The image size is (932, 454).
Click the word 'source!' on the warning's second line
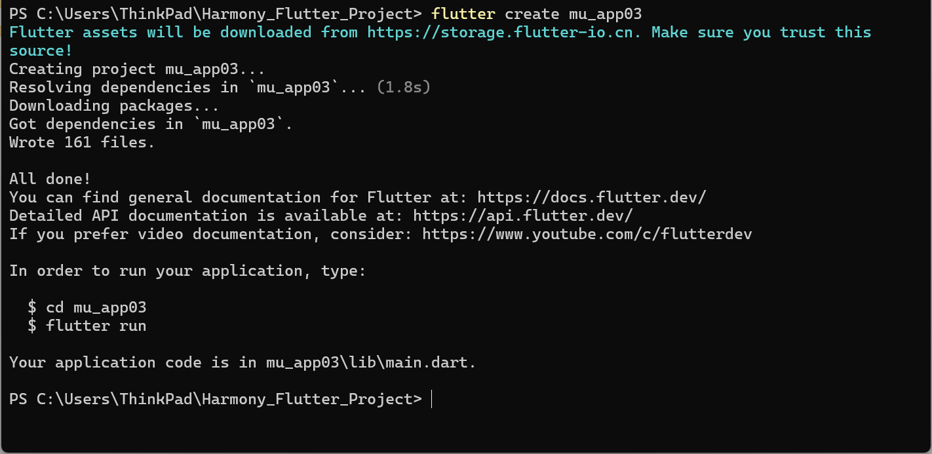[41, 50]
